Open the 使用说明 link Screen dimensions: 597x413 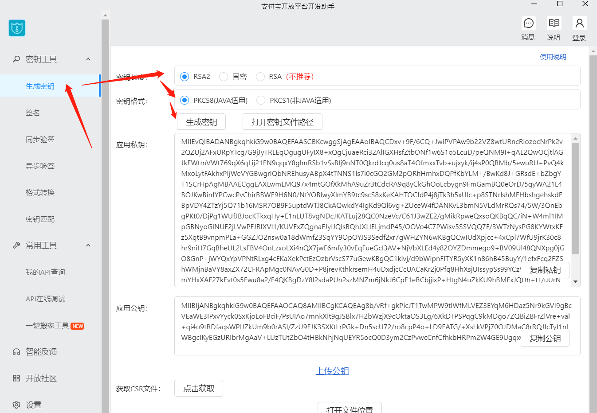[x=553, y=57]
